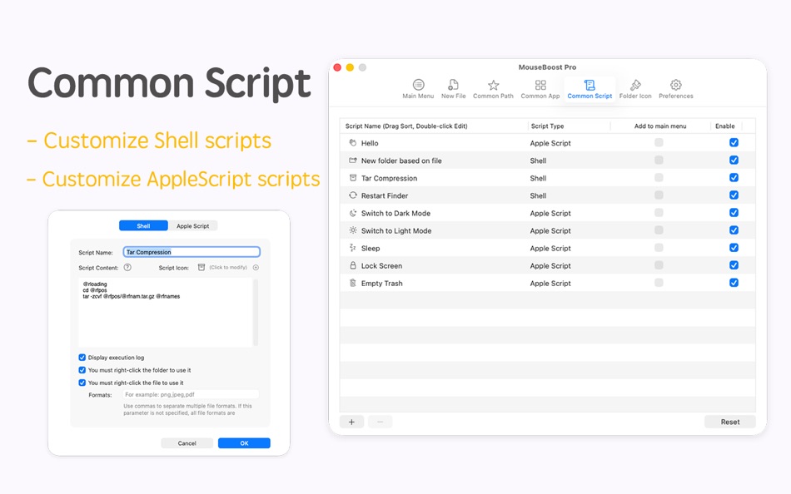This screenshot has height=494, width=791.
Task: Select the Lock Screen row name
Action: pos(381,265)
